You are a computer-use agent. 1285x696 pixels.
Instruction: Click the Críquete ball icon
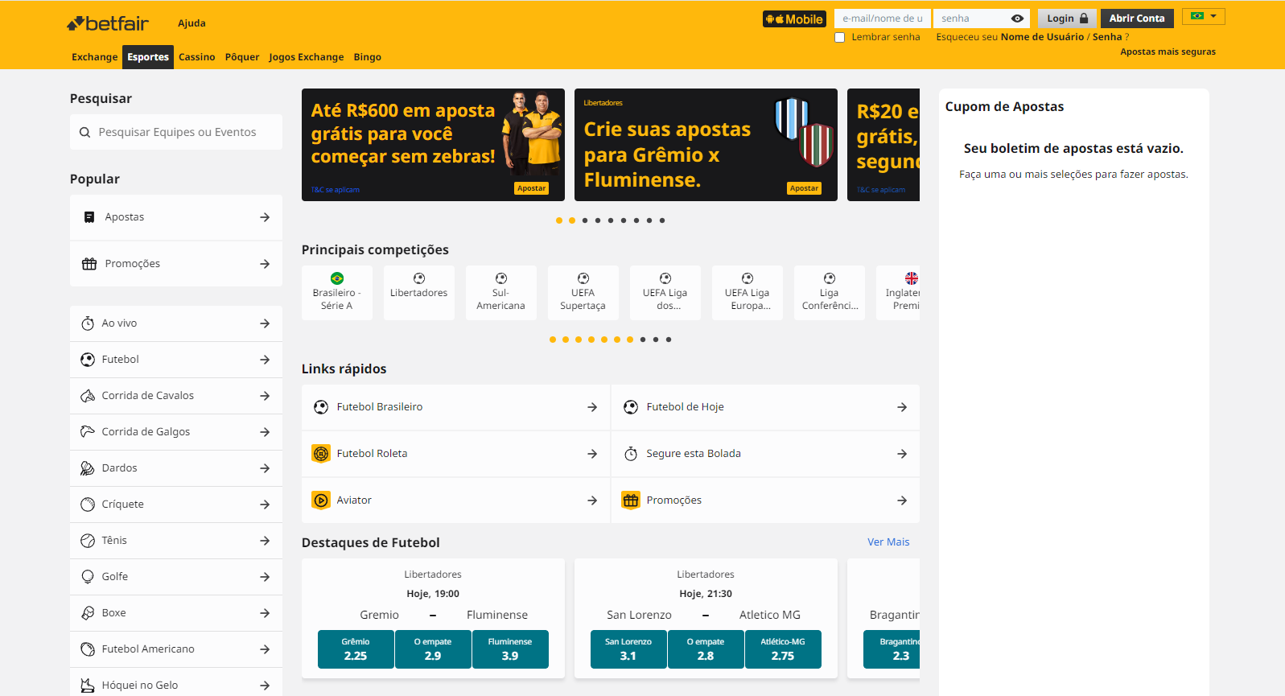pyautogui.click(x=88, y=504)
